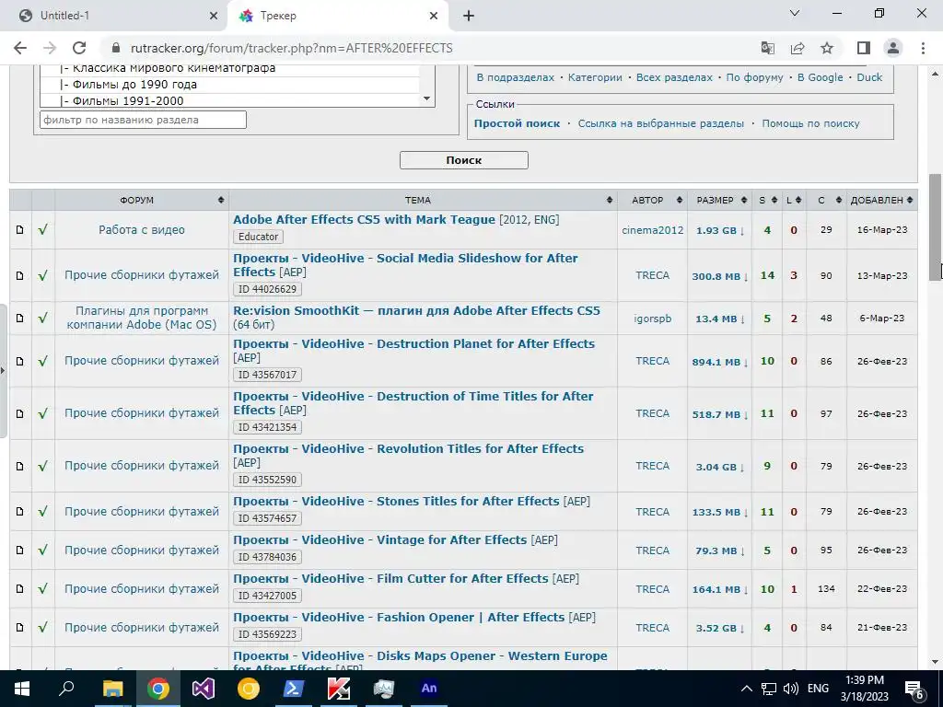Bookmark this page with the star icon
Image resolution: width=943 pixels, height=707 pixels.
827,48
